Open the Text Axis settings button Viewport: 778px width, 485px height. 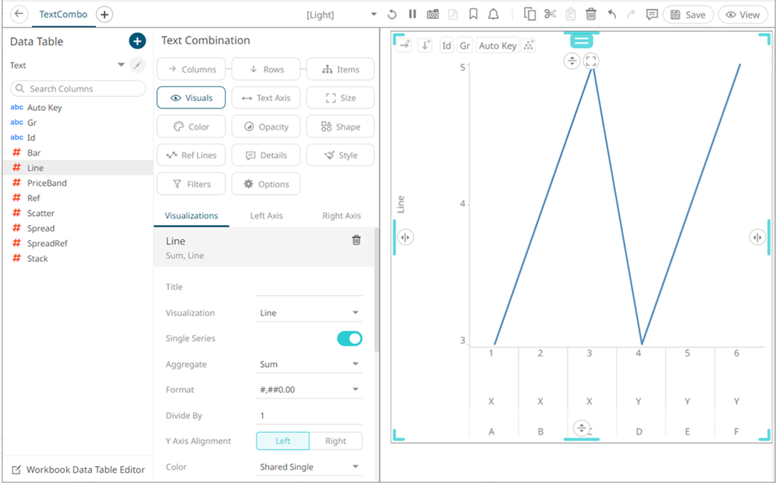pos(266,98)
